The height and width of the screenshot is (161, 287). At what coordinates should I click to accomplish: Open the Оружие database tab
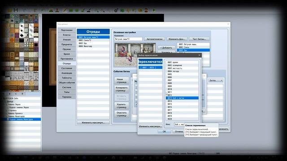[67, 49]
